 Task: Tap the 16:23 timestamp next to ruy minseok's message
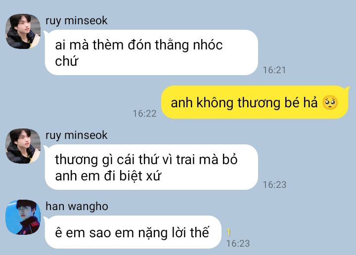274,185
